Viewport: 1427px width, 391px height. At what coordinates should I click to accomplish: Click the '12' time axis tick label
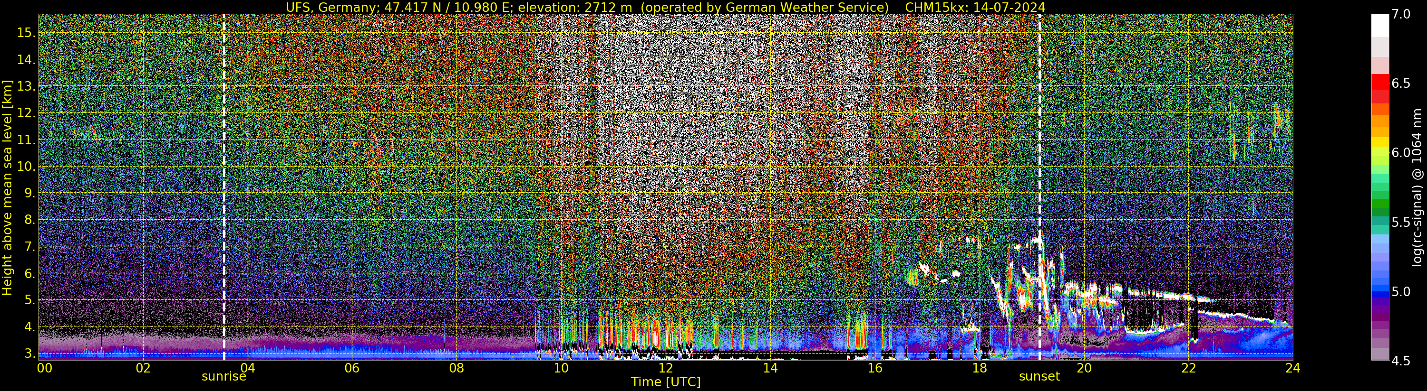[666, 368]
